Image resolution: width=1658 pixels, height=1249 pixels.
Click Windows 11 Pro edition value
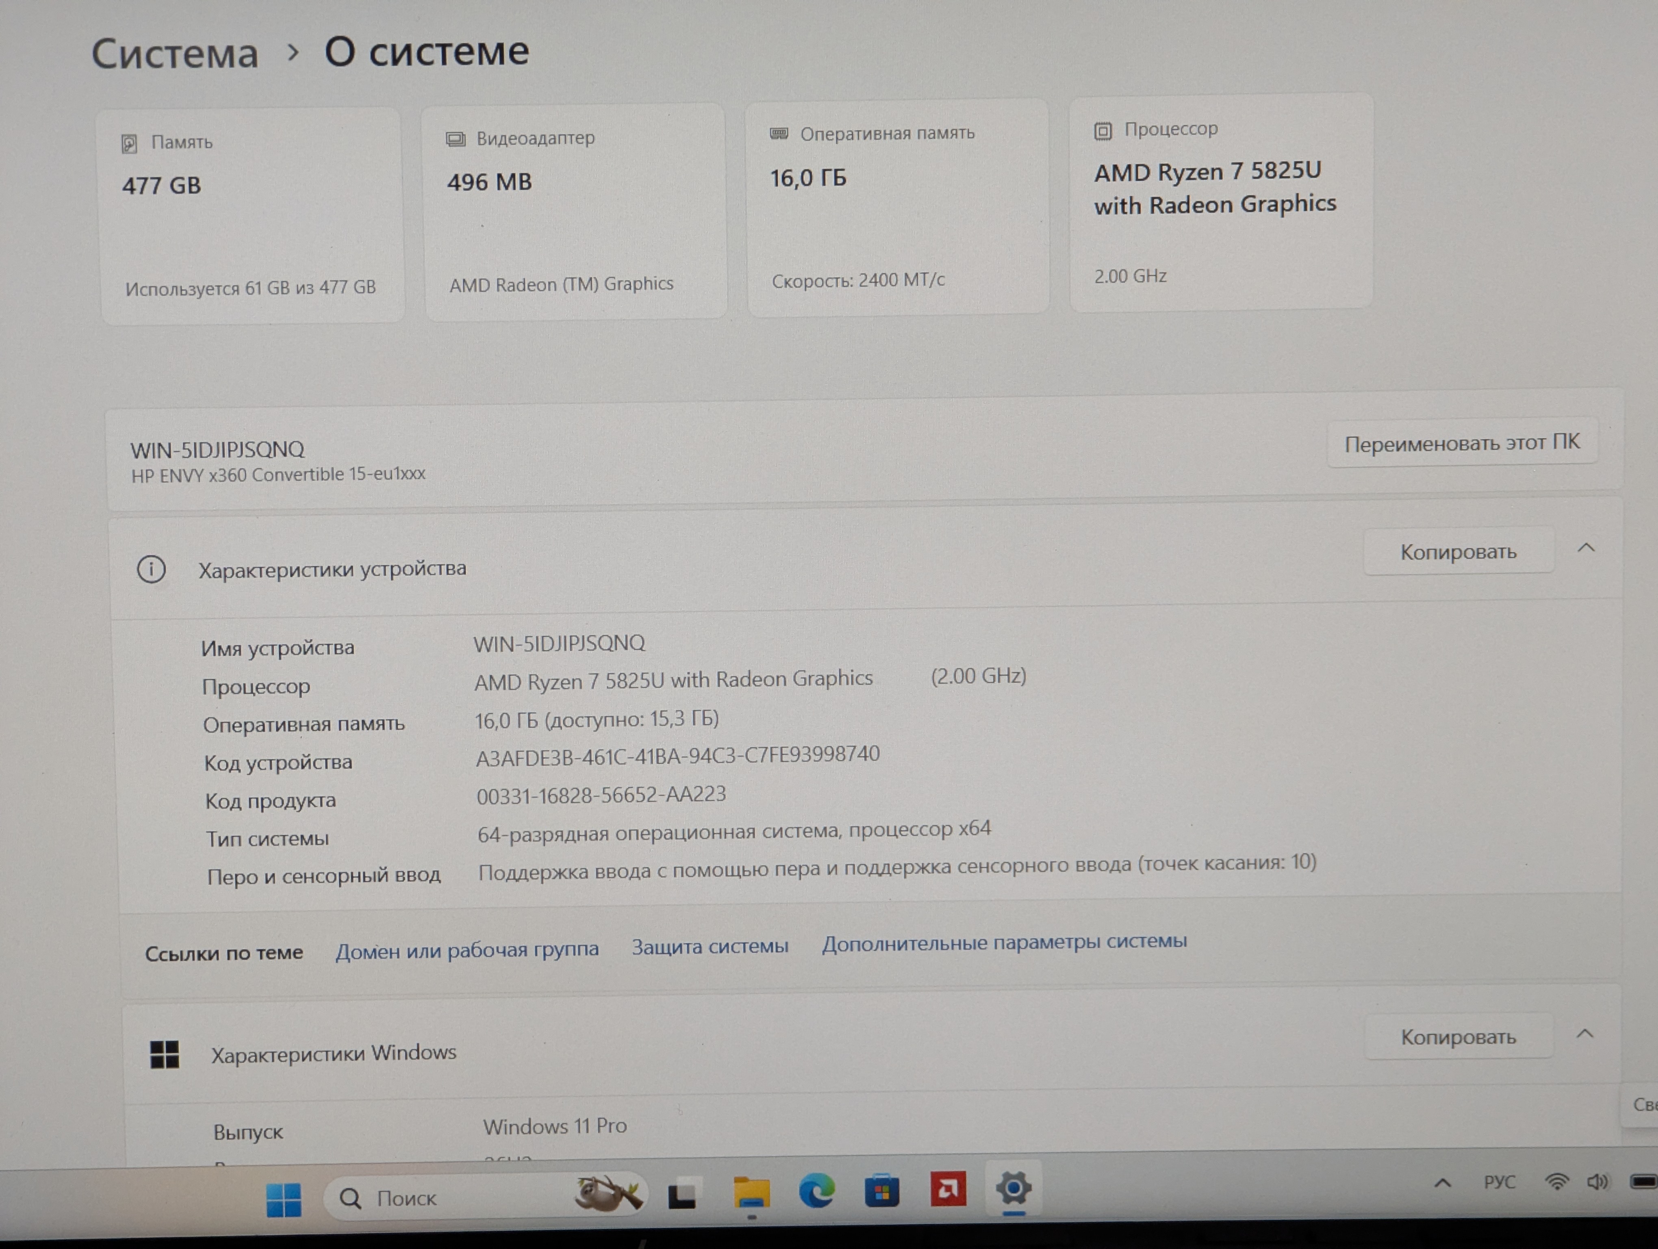coord(555,1126)
